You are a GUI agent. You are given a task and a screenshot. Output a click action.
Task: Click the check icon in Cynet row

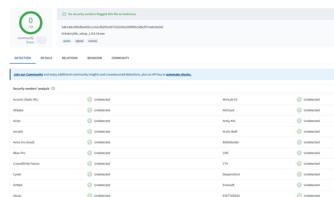pyautogui.click(x=90, y=174)
